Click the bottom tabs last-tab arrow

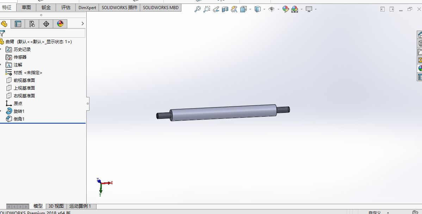tap(26, 207)
